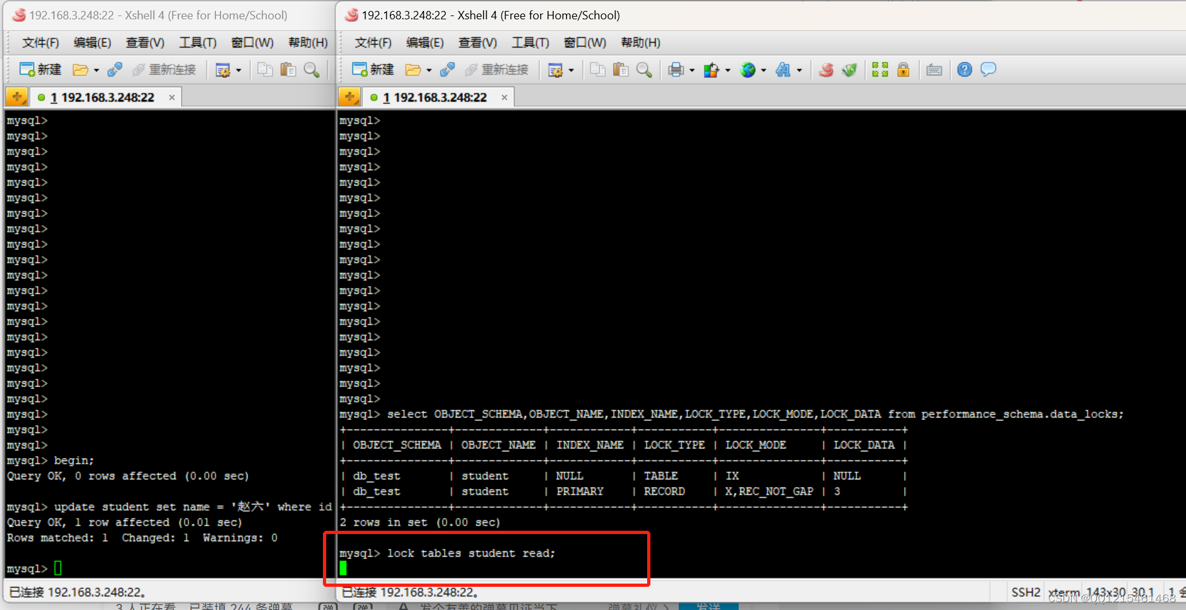Open 查看(V) menu in left window
1186x610 pixels.
[x=145, y=43]
